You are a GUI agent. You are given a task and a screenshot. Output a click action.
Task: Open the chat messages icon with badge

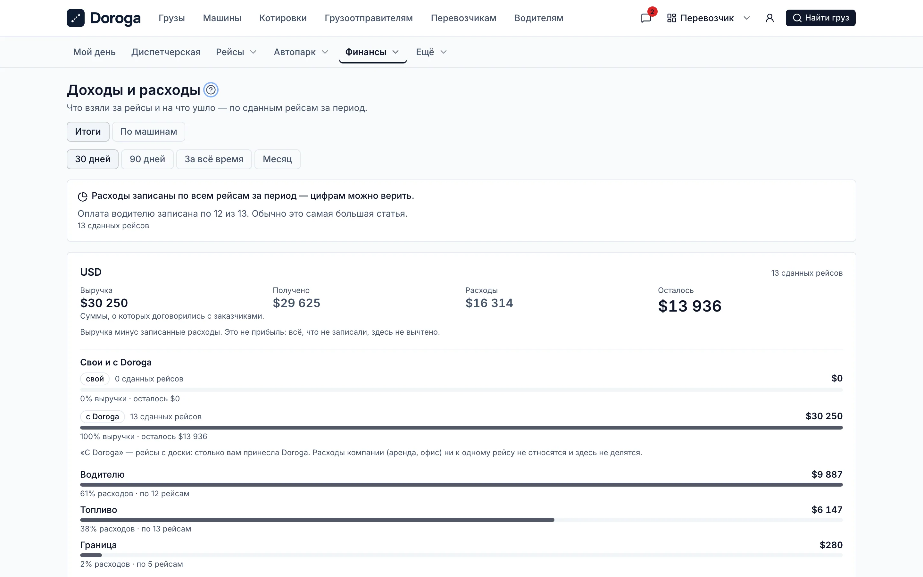click(x=646, y=18)
